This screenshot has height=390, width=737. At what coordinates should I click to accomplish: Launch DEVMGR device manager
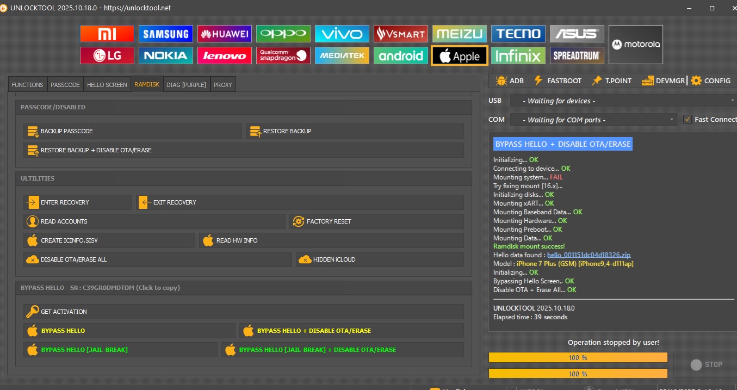point(663,81)
